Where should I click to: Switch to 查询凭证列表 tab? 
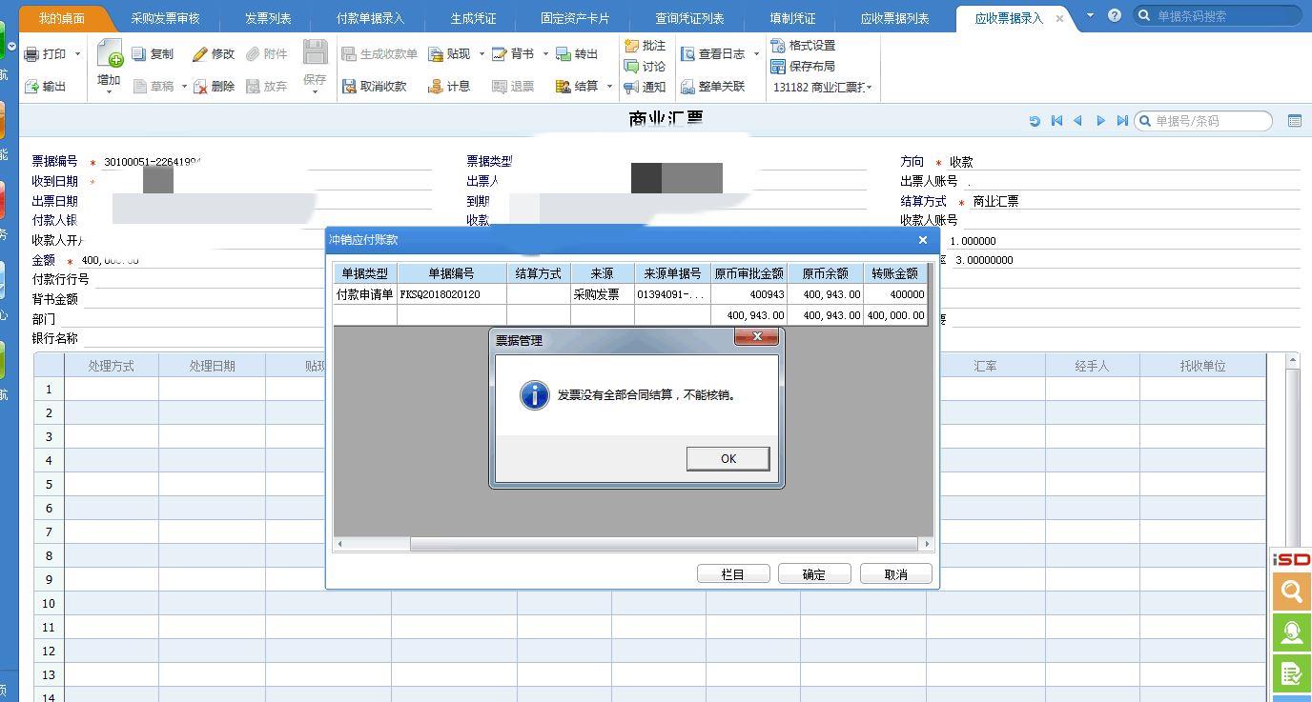coord(689,18)
